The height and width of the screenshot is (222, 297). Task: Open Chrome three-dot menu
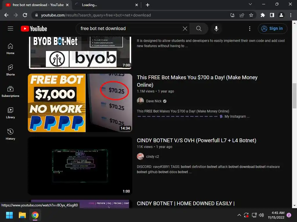pyautogui.click(x=291, y=15)
